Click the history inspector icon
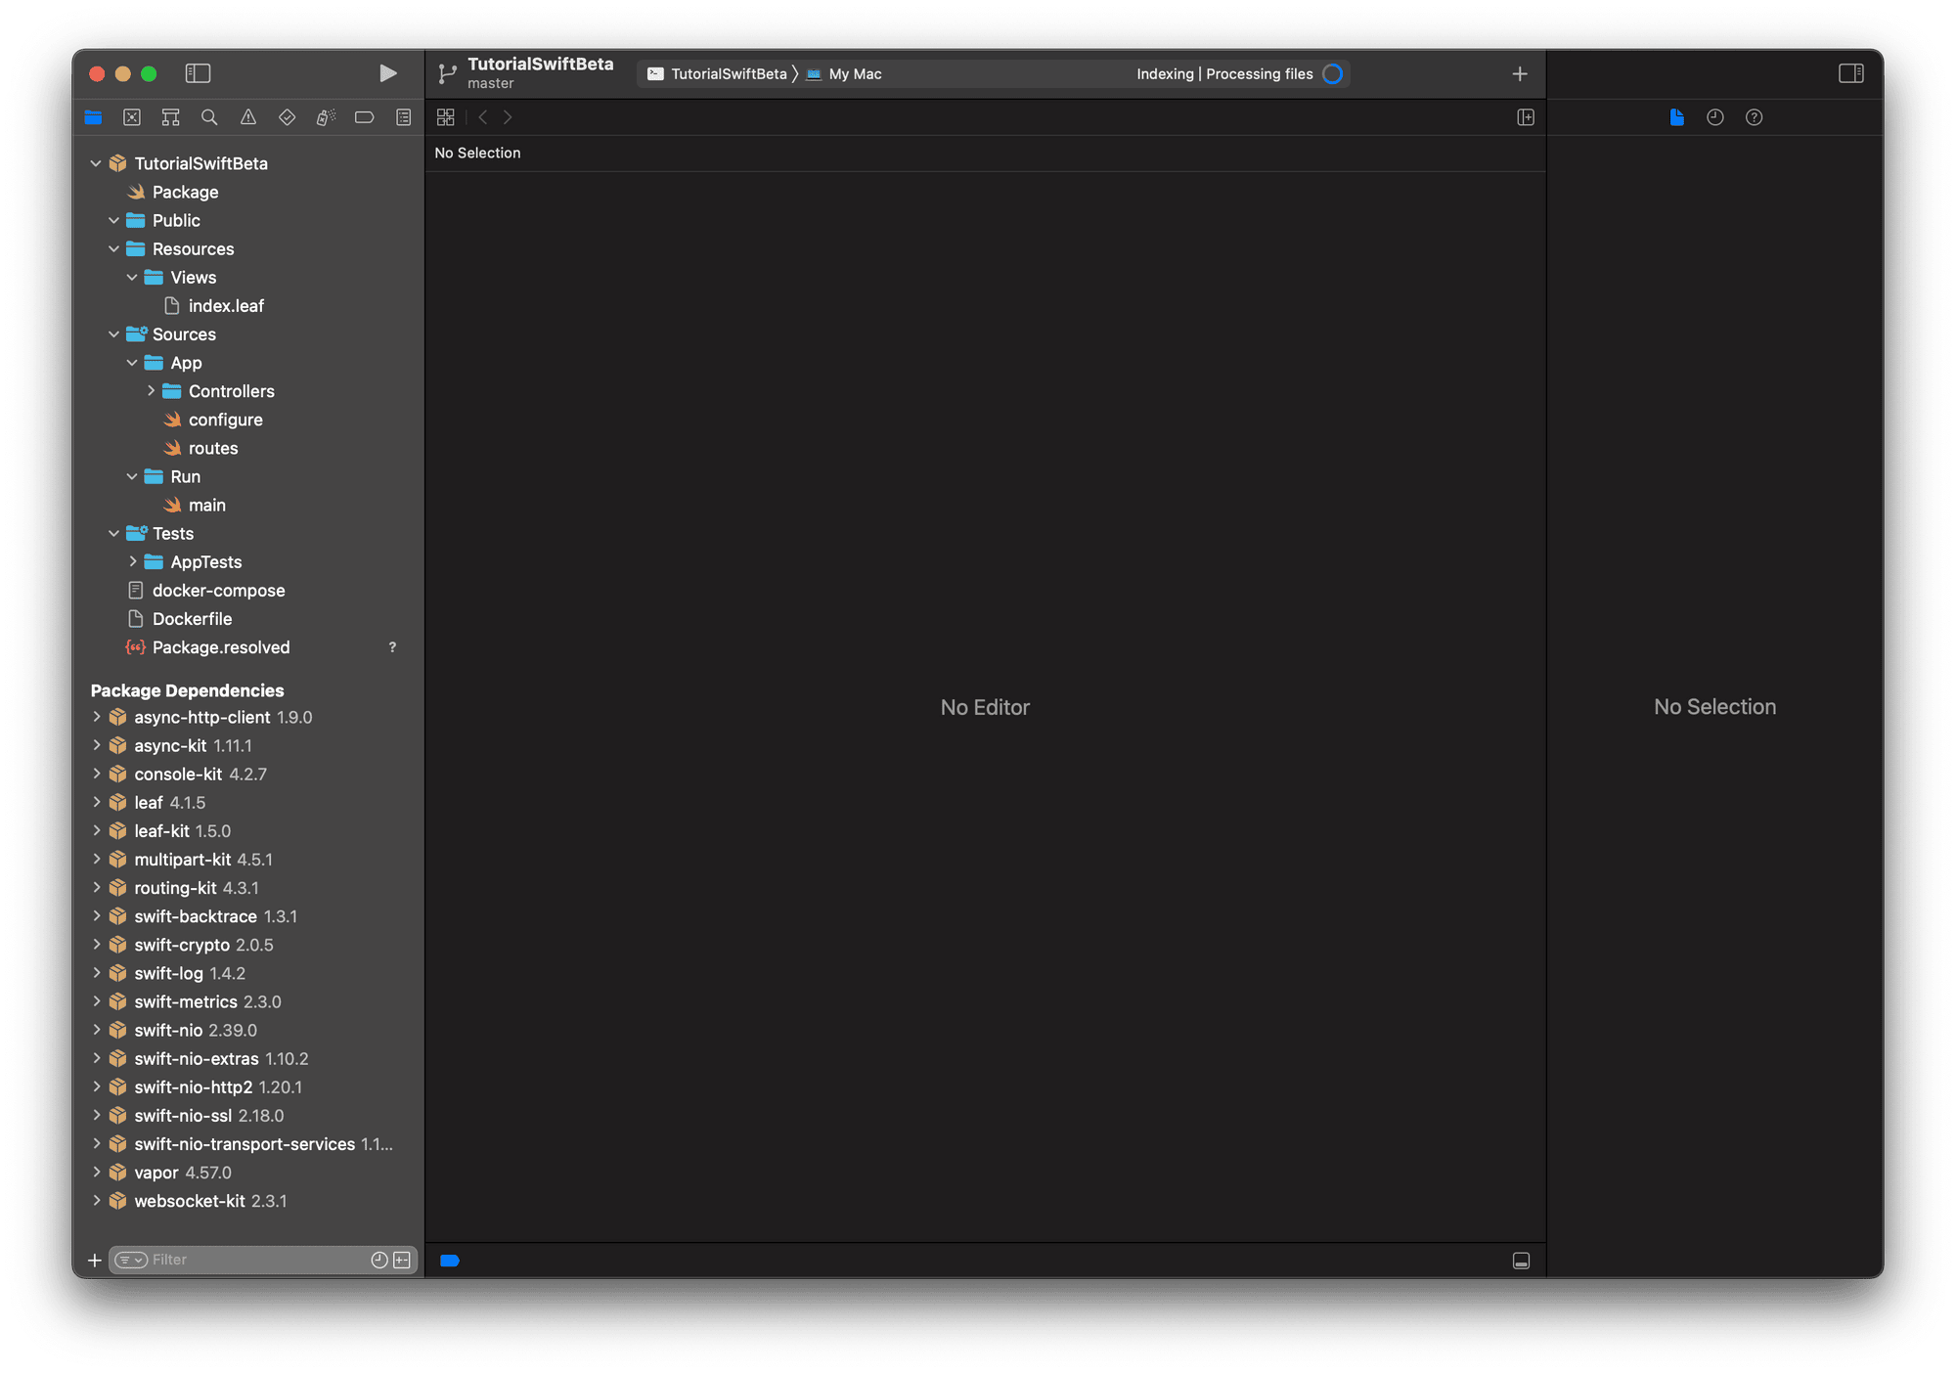The width and height of the screenshot is (1956, 1374). point(1713,117)
